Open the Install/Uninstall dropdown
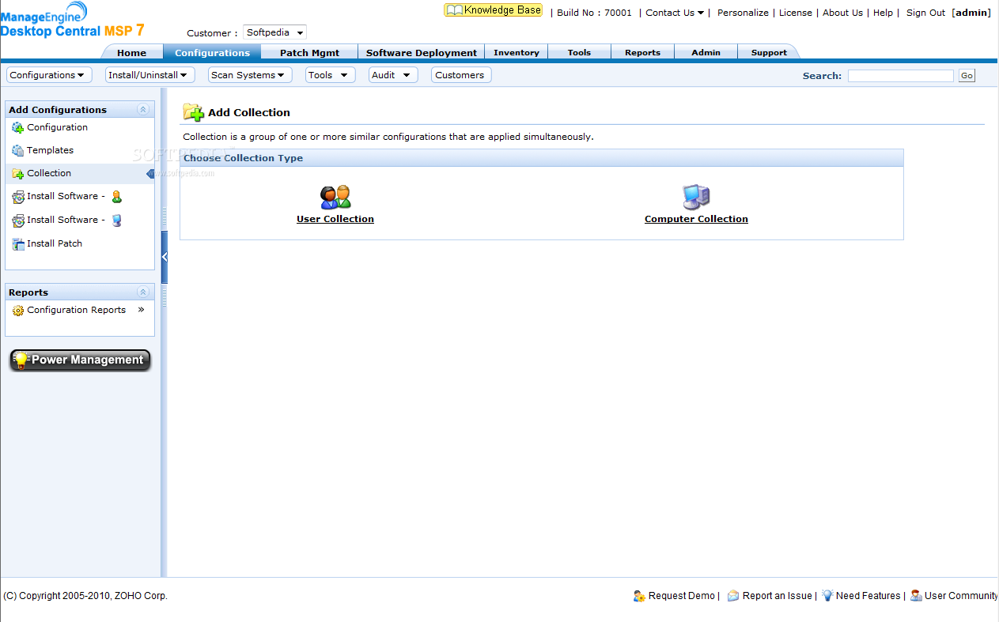This screenshot has width=999, height=622. click(x=150, y=75)
